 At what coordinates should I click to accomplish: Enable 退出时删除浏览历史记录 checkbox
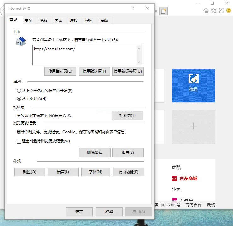click(x=19, y=141)
